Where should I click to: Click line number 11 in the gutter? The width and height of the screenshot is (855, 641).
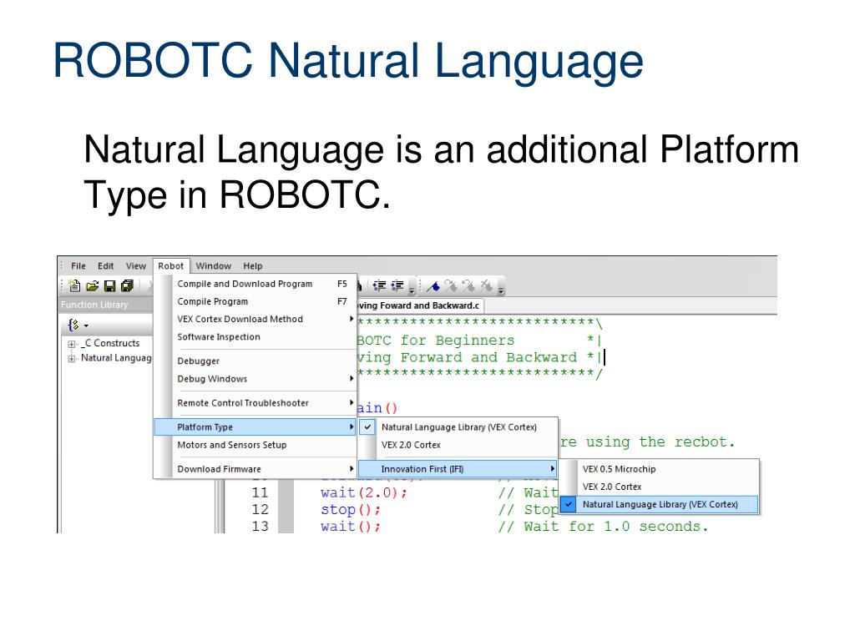261,492
